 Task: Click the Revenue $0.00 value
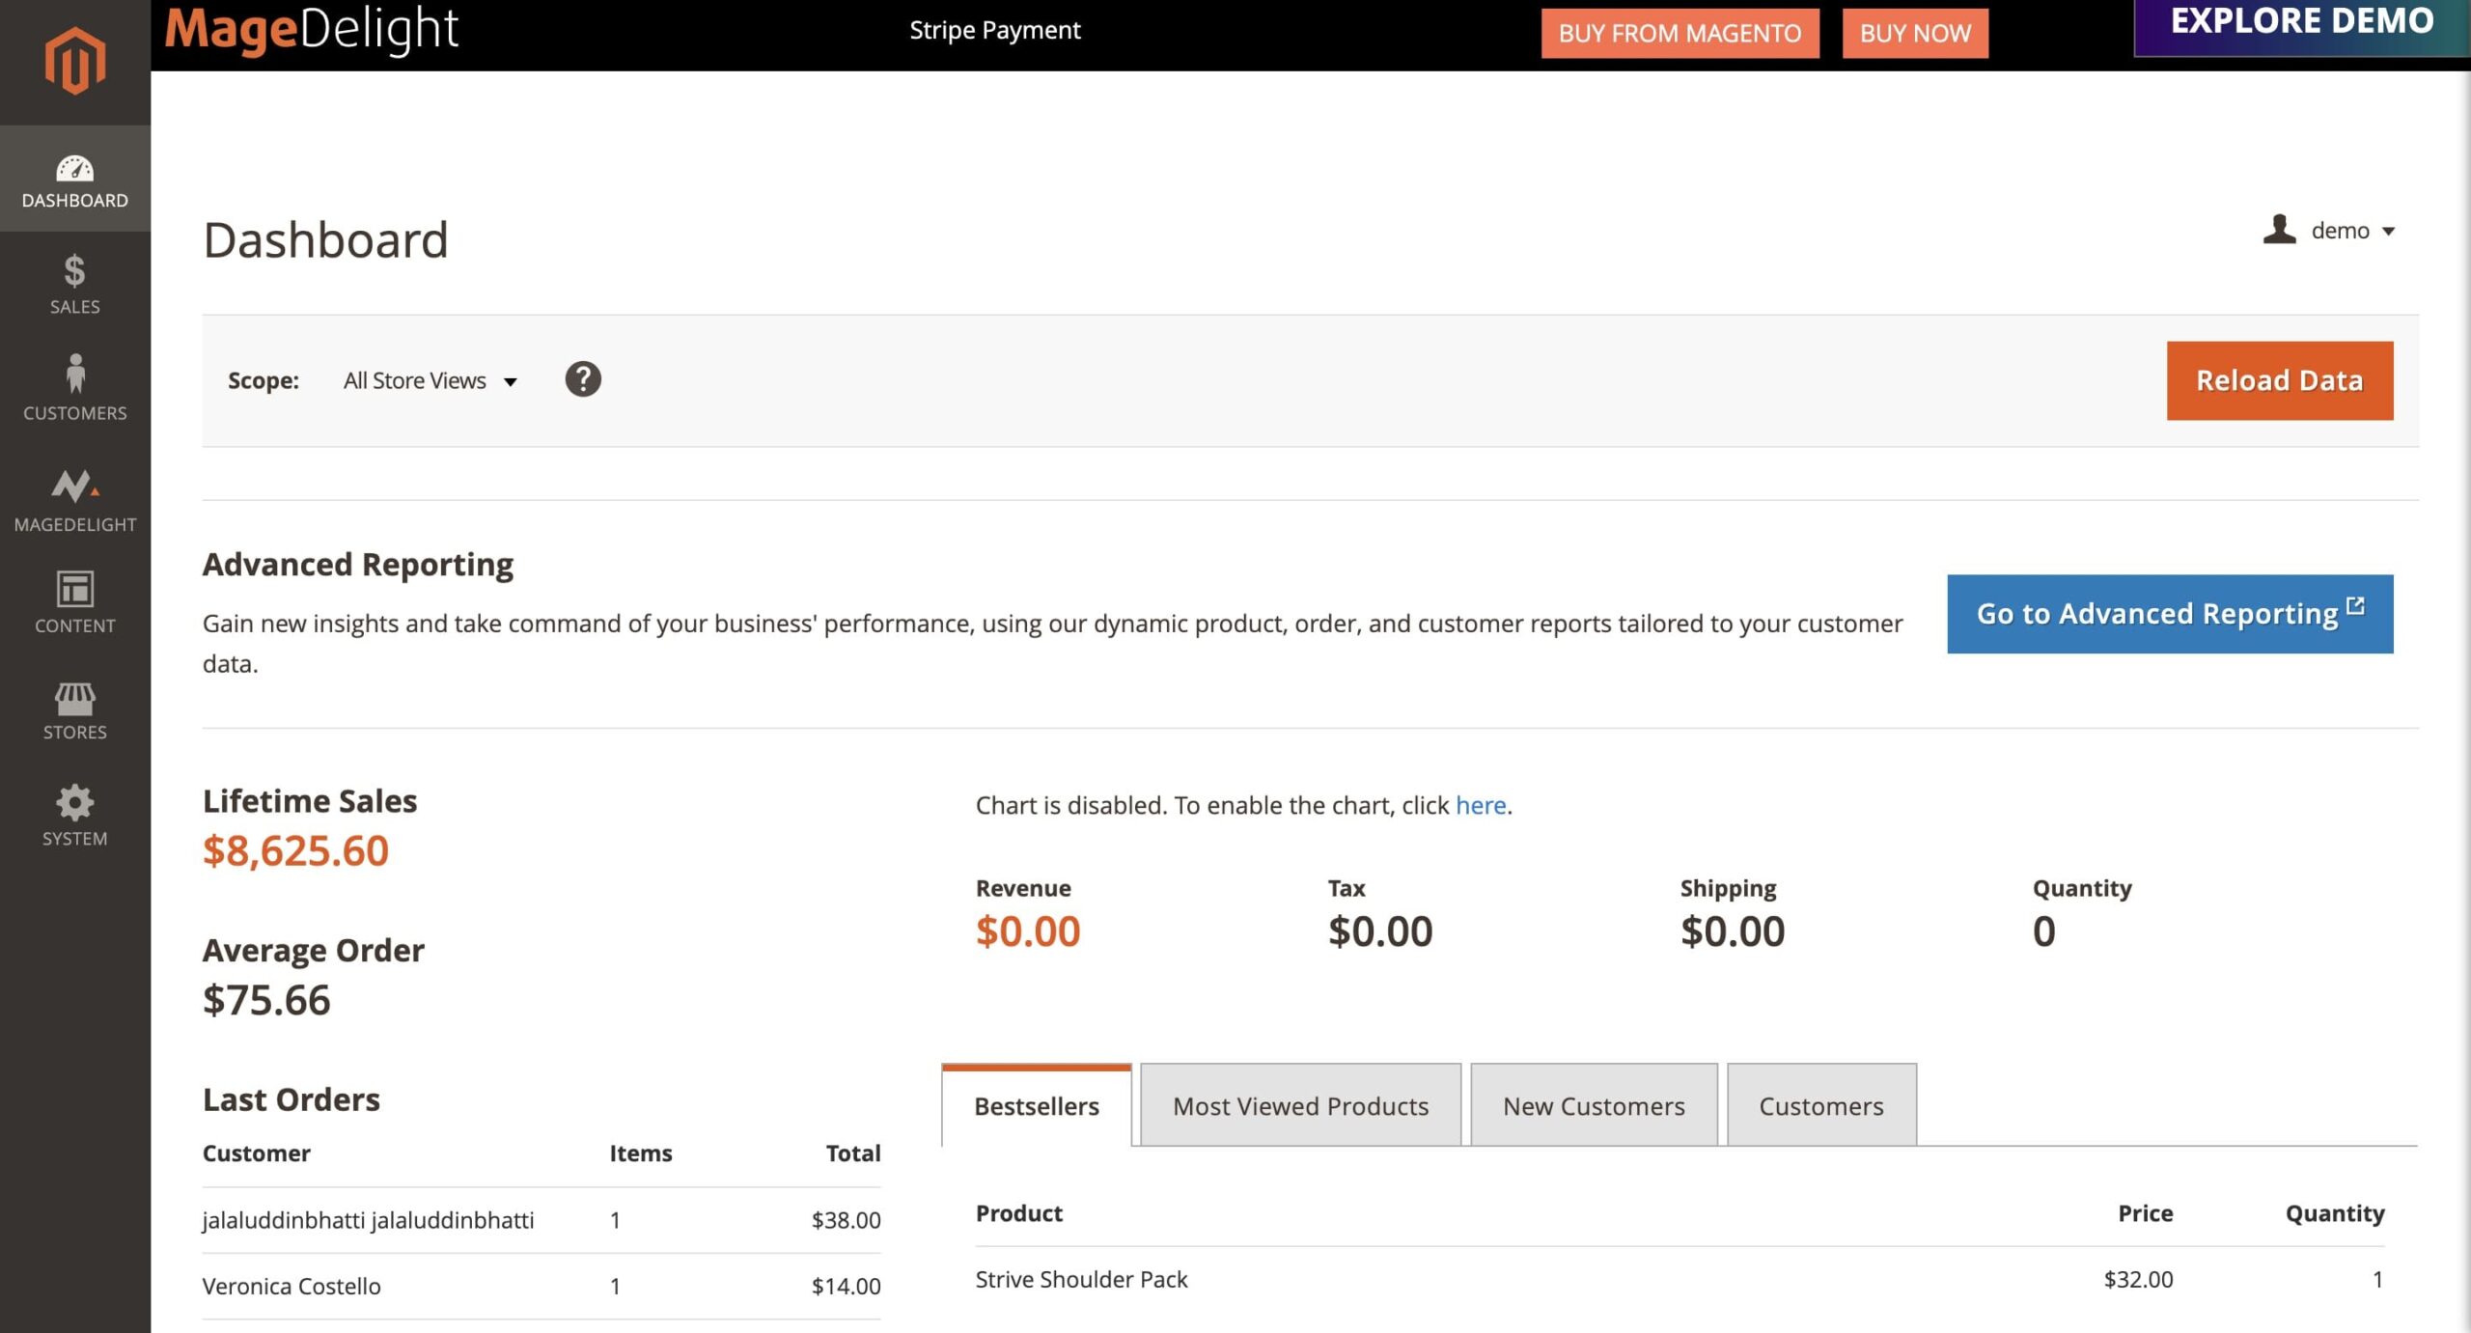pyautogui.click(x=1028, y=931)
